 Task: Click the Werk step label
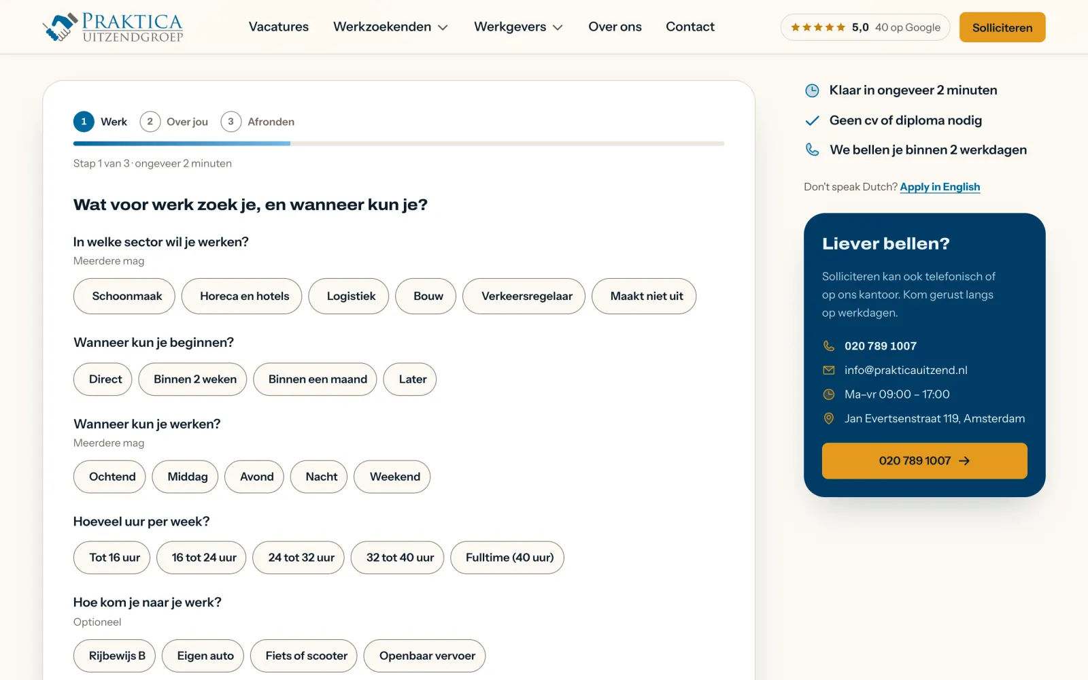click(114, 122)
